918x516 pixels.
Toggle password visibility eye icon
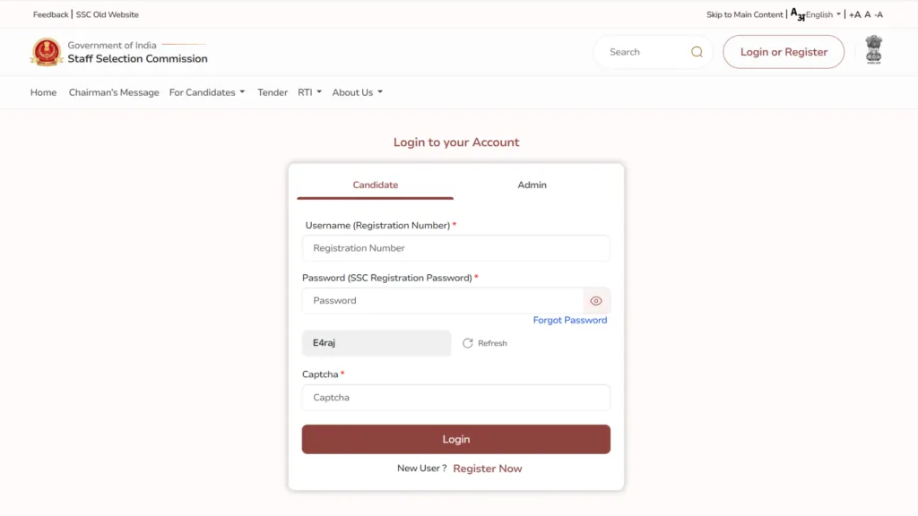(596, 301)
